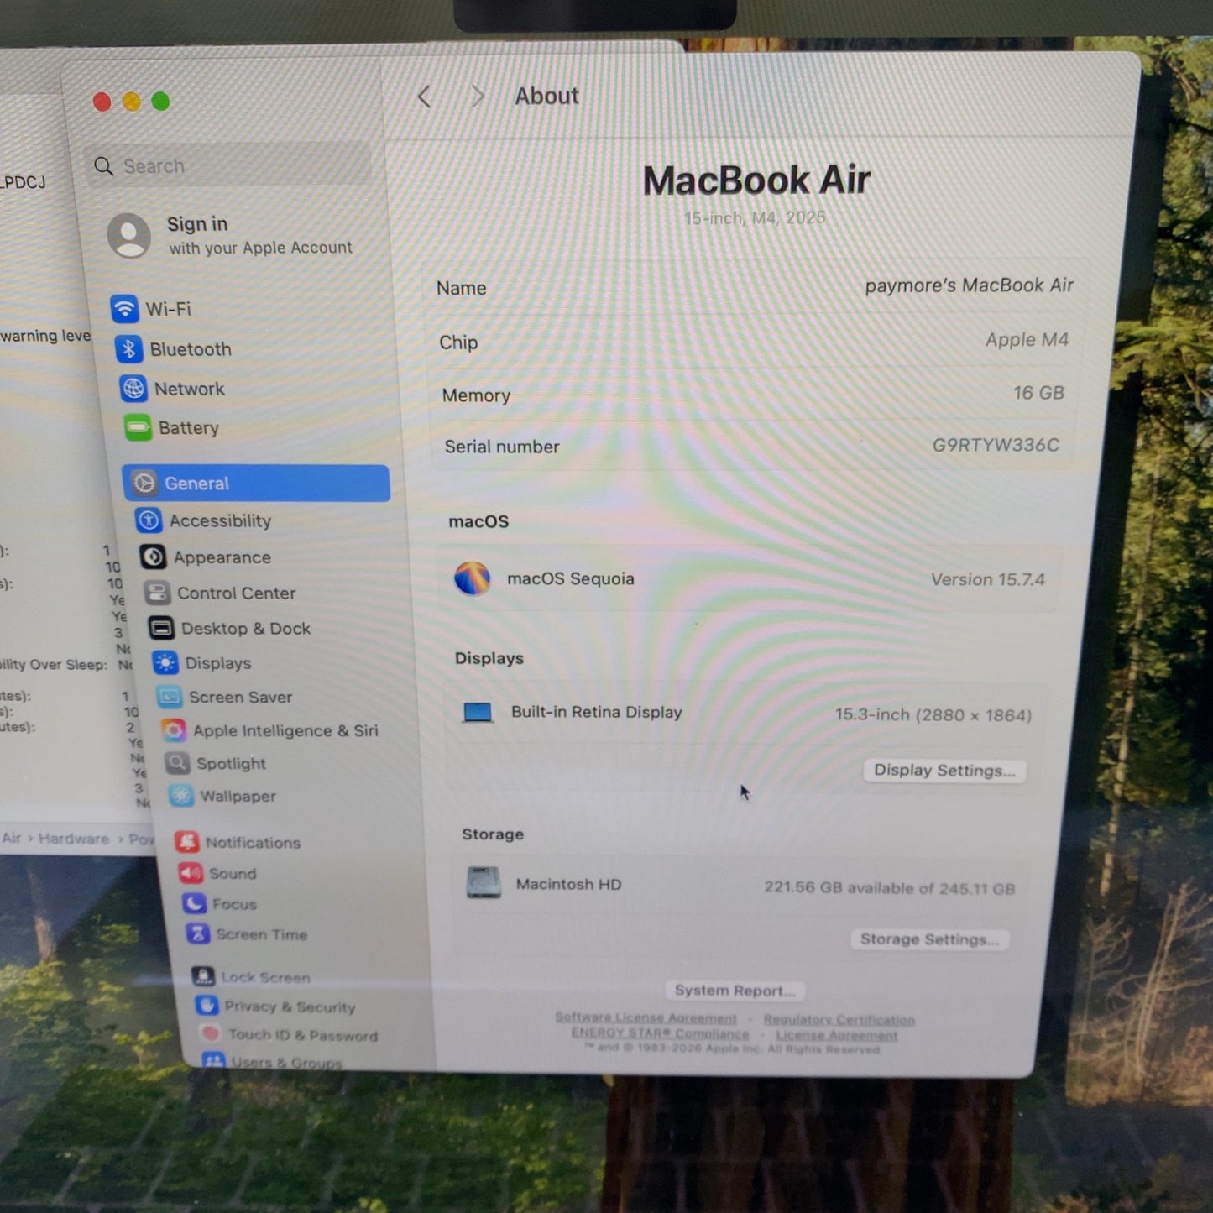
Task: Open the Wallpaper icon
Action: pos(180,796)
